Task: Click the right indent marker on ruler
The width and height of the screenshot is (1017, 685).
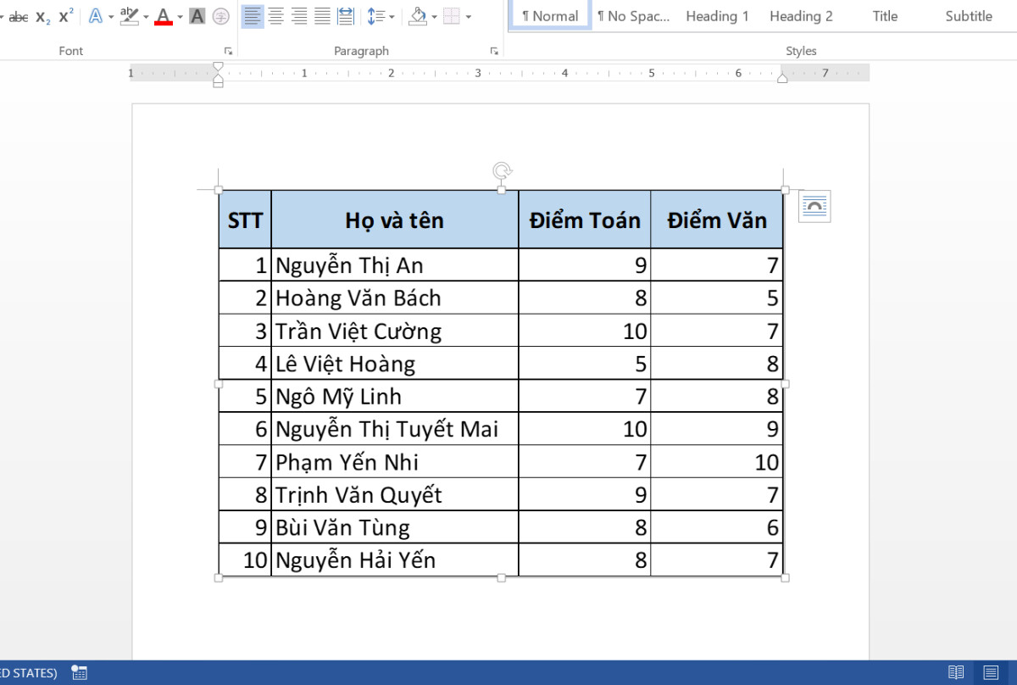Action: click(782, 78)
